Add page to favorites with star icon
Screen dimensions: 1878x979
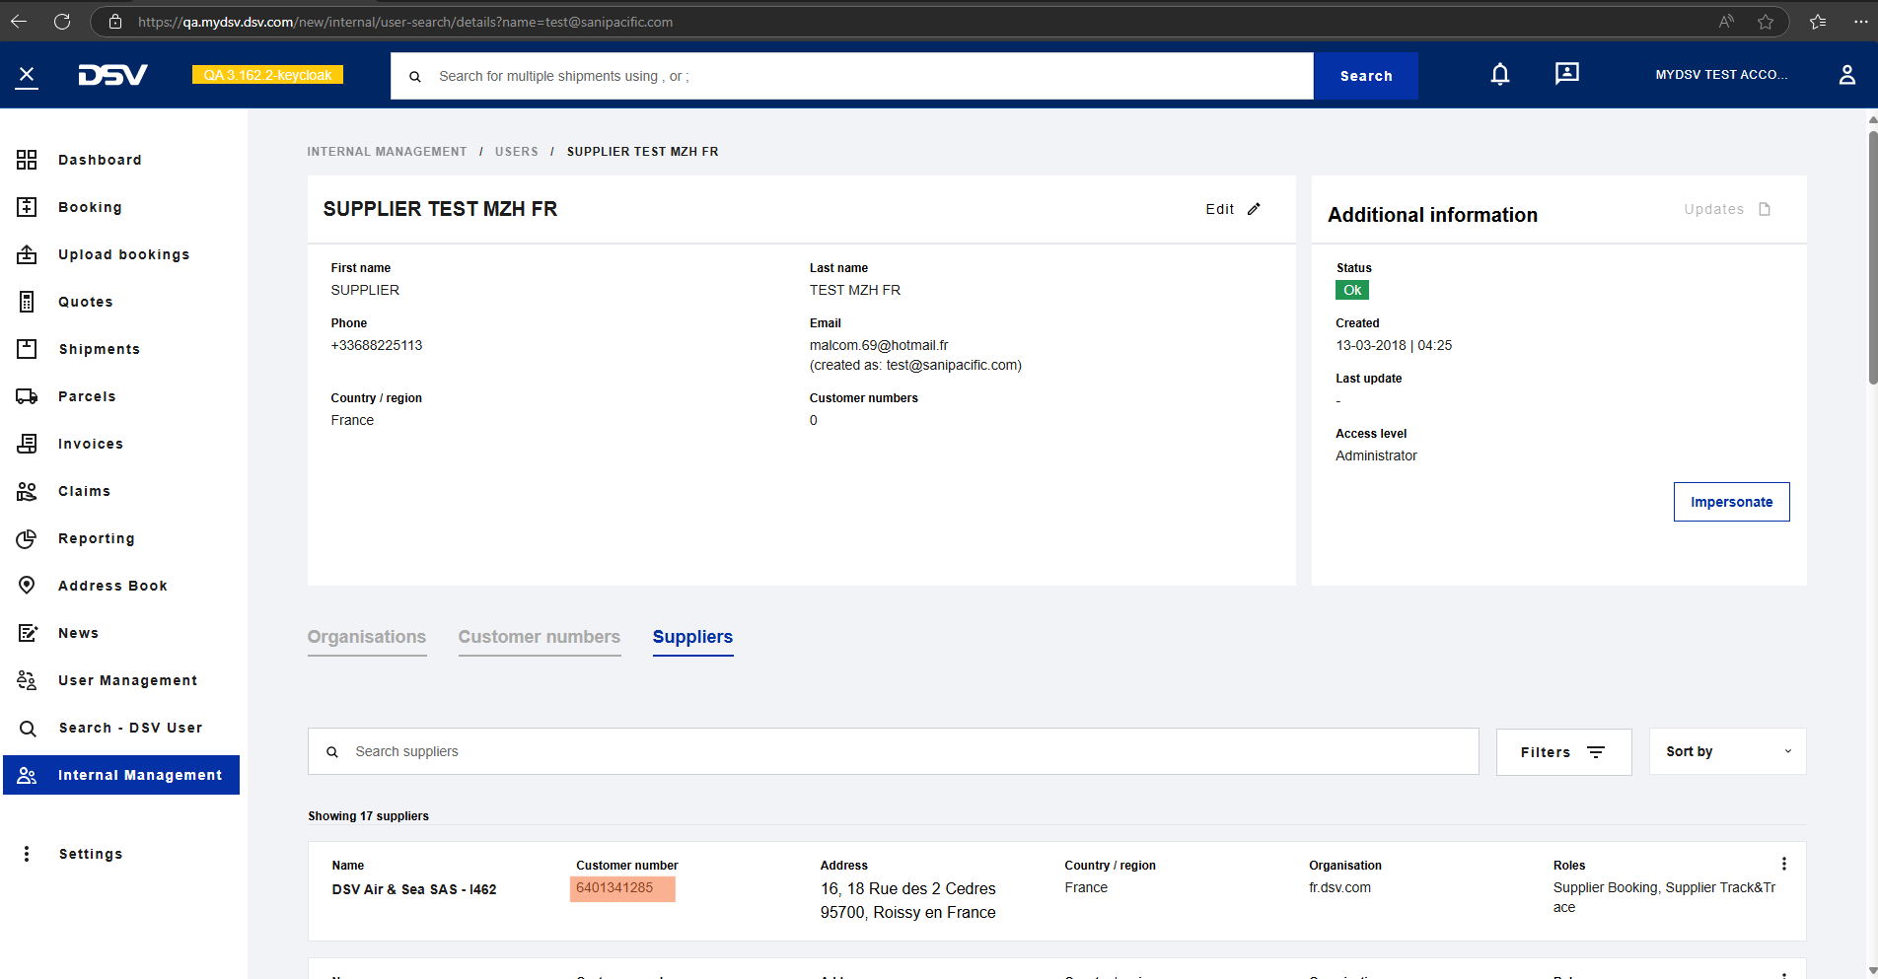(x=1766, y=22)
